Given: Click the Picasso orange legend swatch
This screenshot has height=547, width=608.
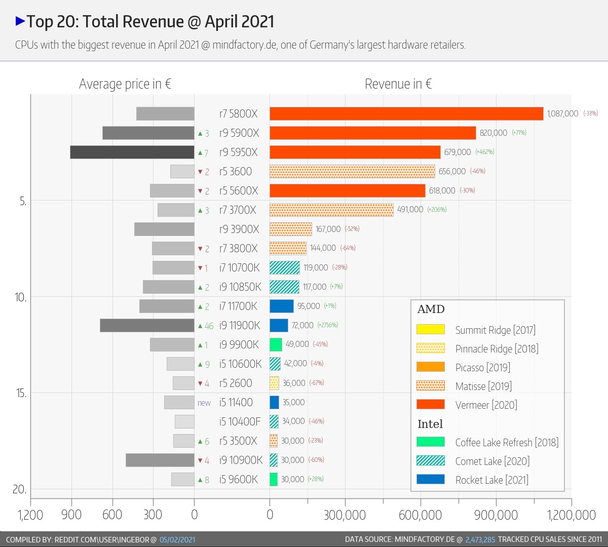Looking at the screenshot, I should 430,367.
